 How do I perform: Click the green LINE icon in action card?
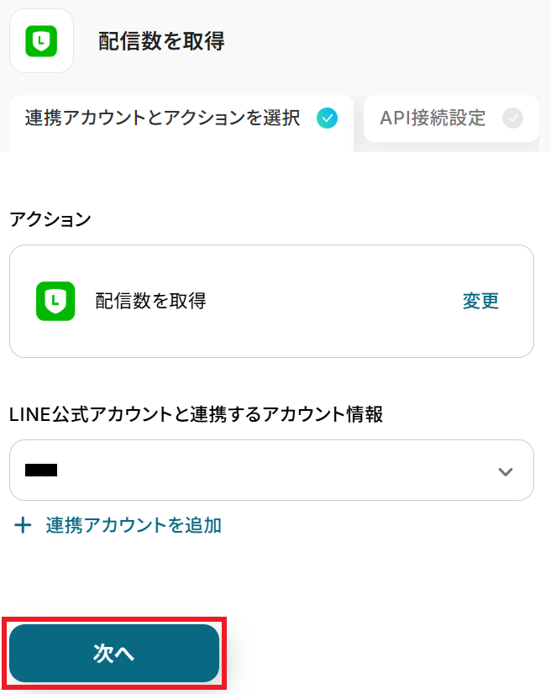[55, 301]
